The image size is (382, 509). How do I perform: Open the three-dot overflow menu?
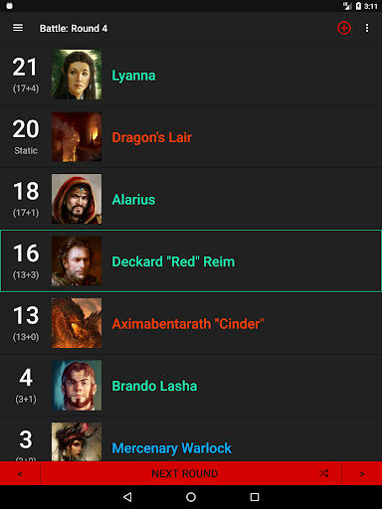pos(367,28)
